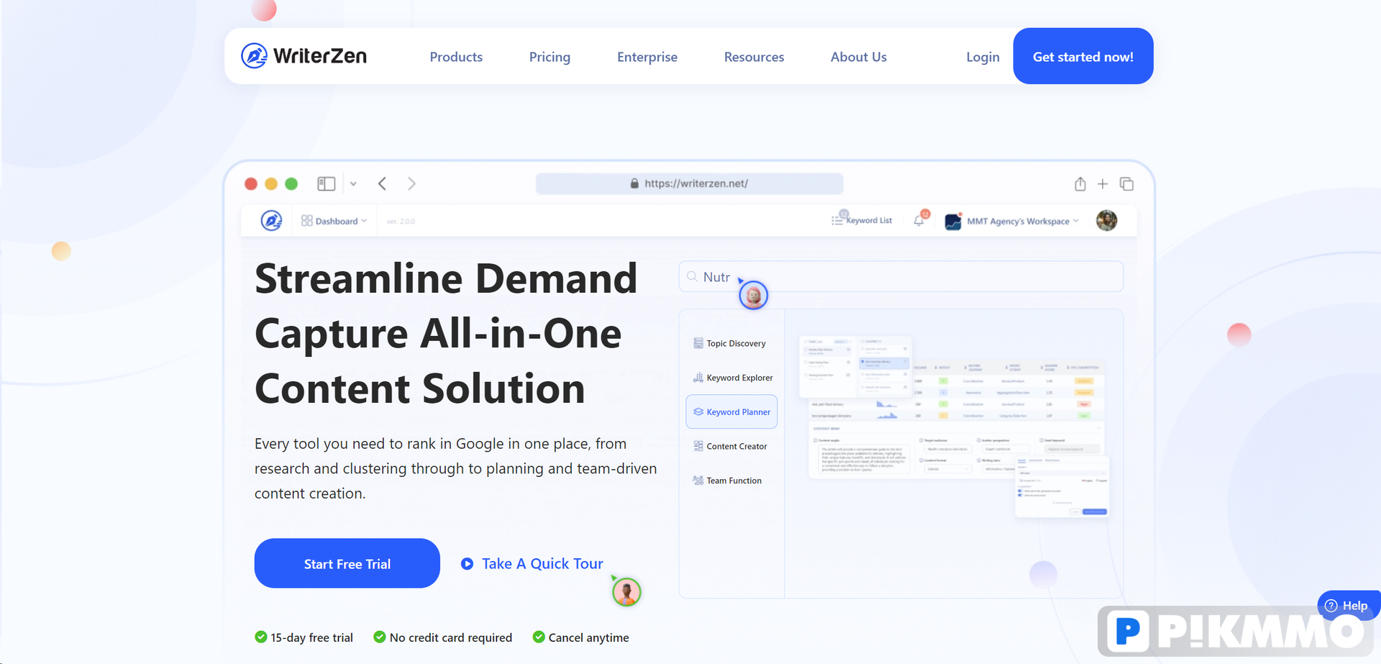The width and height of the screenshot is (1381, 664).
Task: Open the Keyword List
Action: pyautogui.click(x=862, y=220)
